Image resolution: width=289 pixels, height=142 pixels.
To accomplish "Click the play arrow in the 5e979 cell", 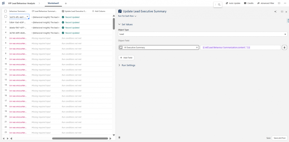I will tap(27, 17).
